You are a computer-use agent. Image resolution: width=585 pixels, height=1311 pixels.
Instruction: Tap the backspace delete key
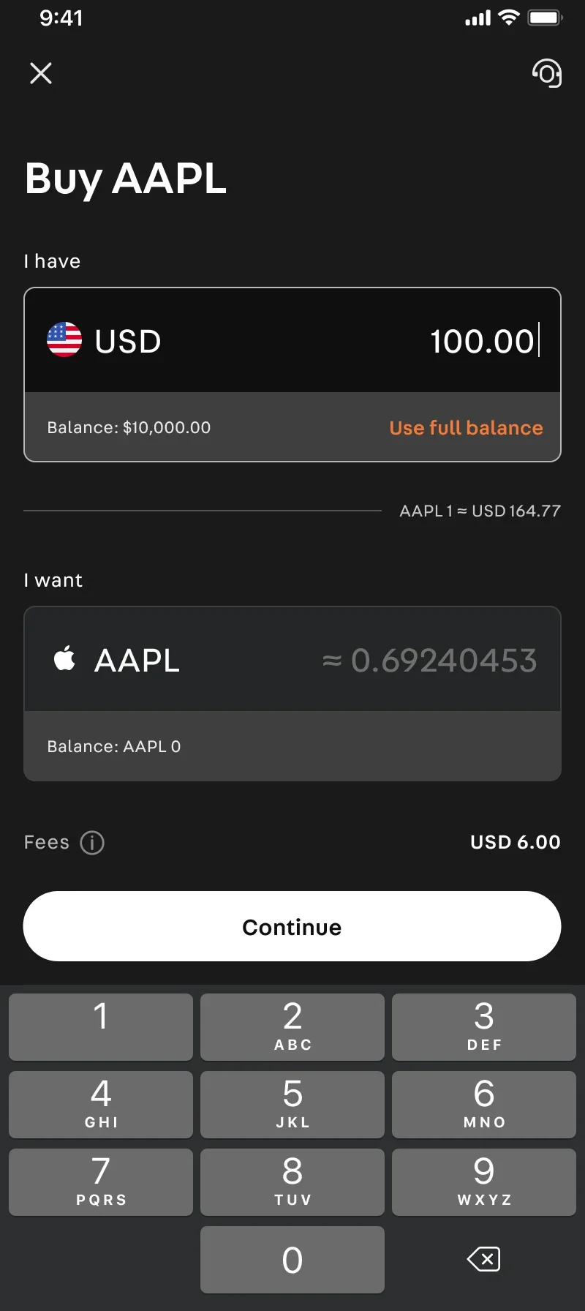click(x=483, y=1259)
